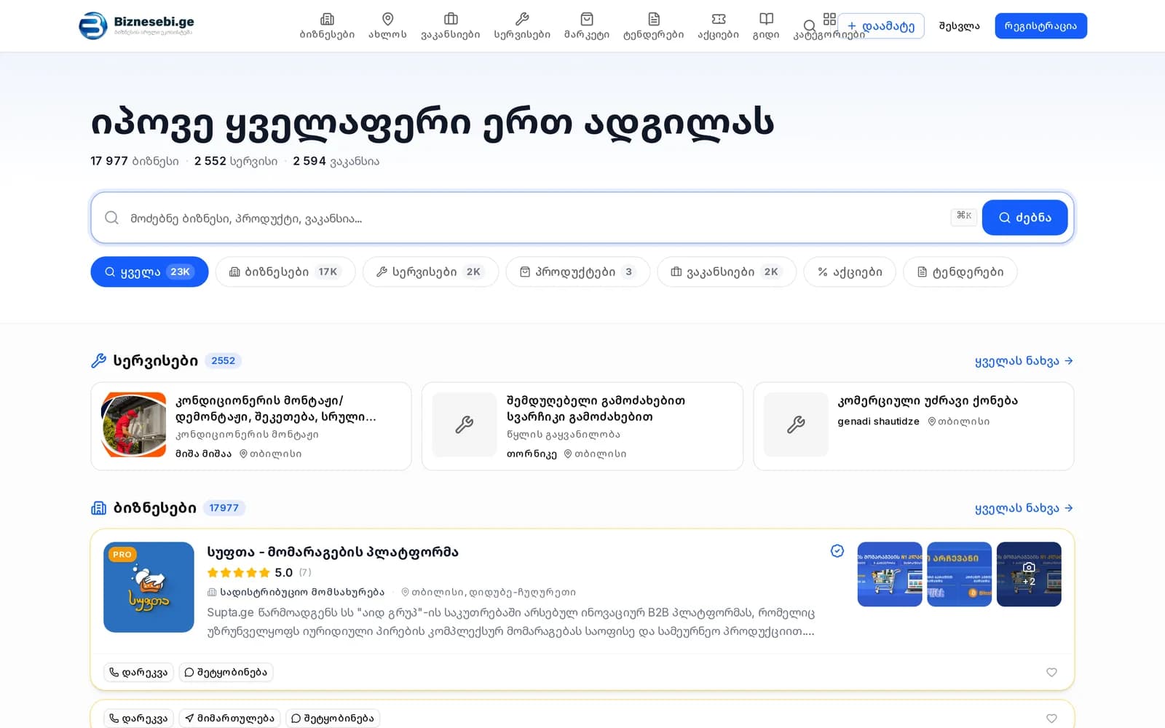The width and height of the screenshot is (1165, 728).
Task: Open მარკეტი navigation item
Action: tap(587, 26)
